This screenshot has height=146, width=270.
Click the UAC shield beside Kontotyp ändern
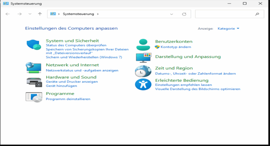pyautogui.click(x=157, y=47)
